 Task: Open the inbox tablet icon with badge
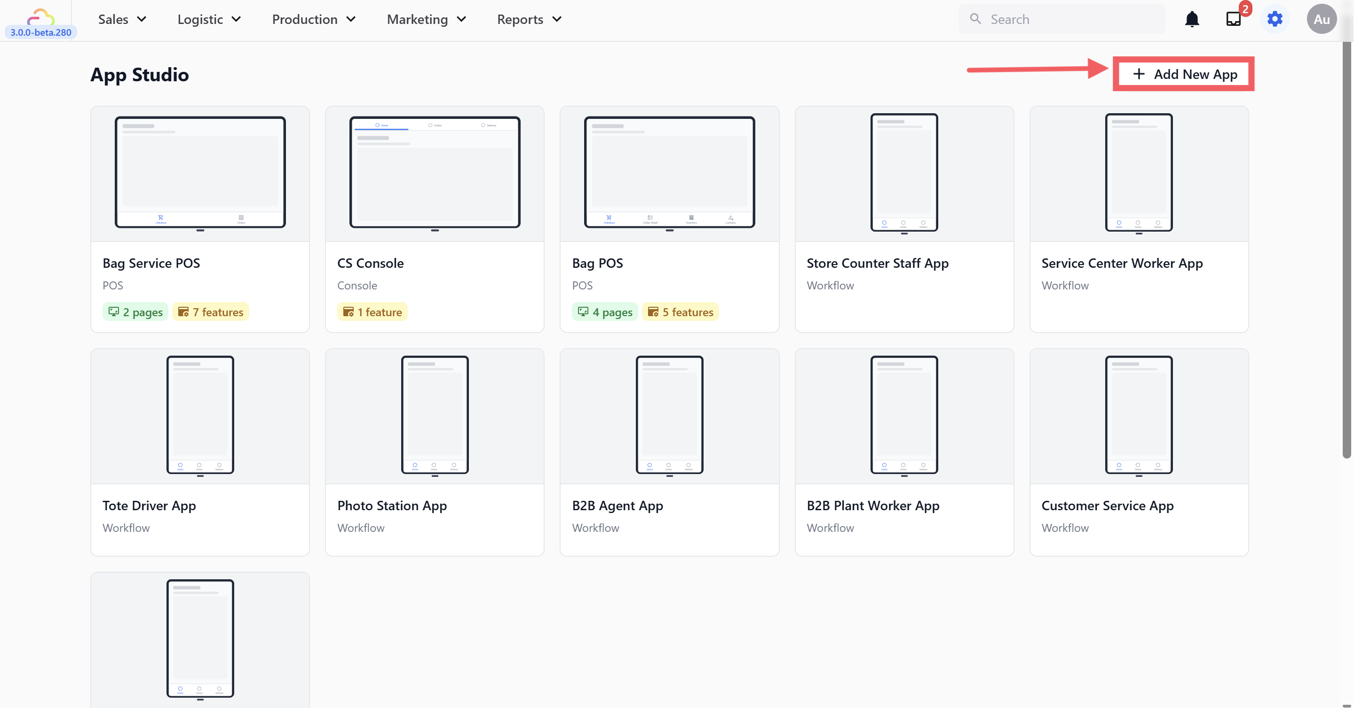click(x=1233, y=19)
